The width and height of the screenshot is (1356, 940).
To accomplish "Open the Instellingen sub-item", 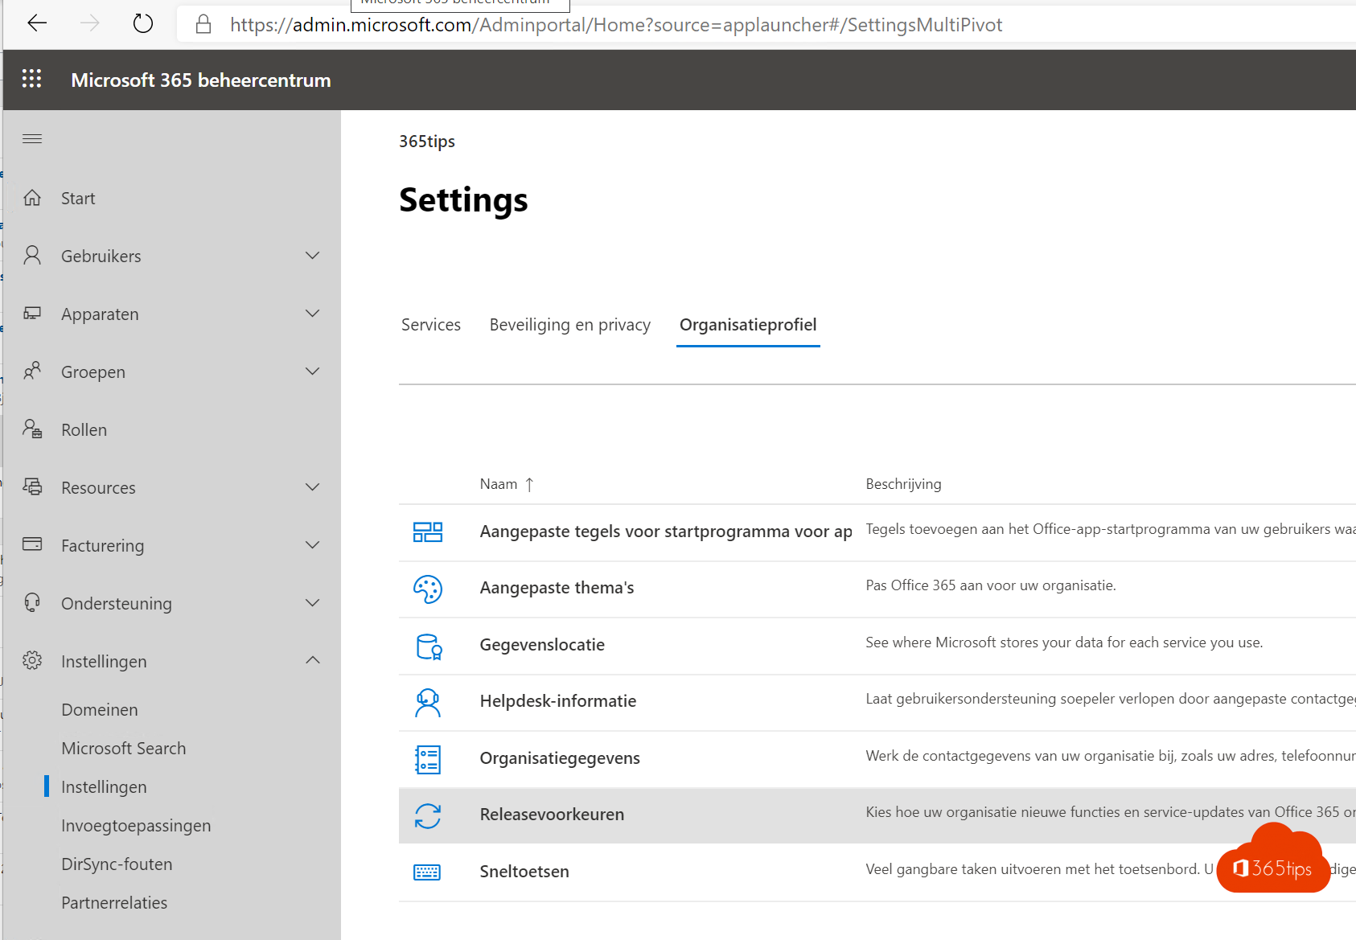I will pyautogui.click(x=104, y=786).
